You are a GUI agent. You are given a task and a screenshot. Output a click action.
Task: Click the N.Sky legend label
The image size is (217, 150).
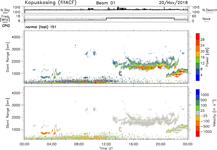5,10
